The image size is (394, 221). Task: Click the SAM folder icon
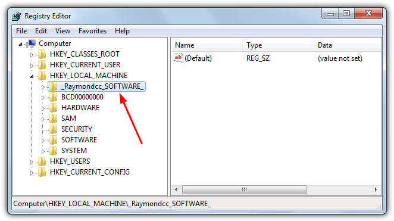(x=53, y=119)
